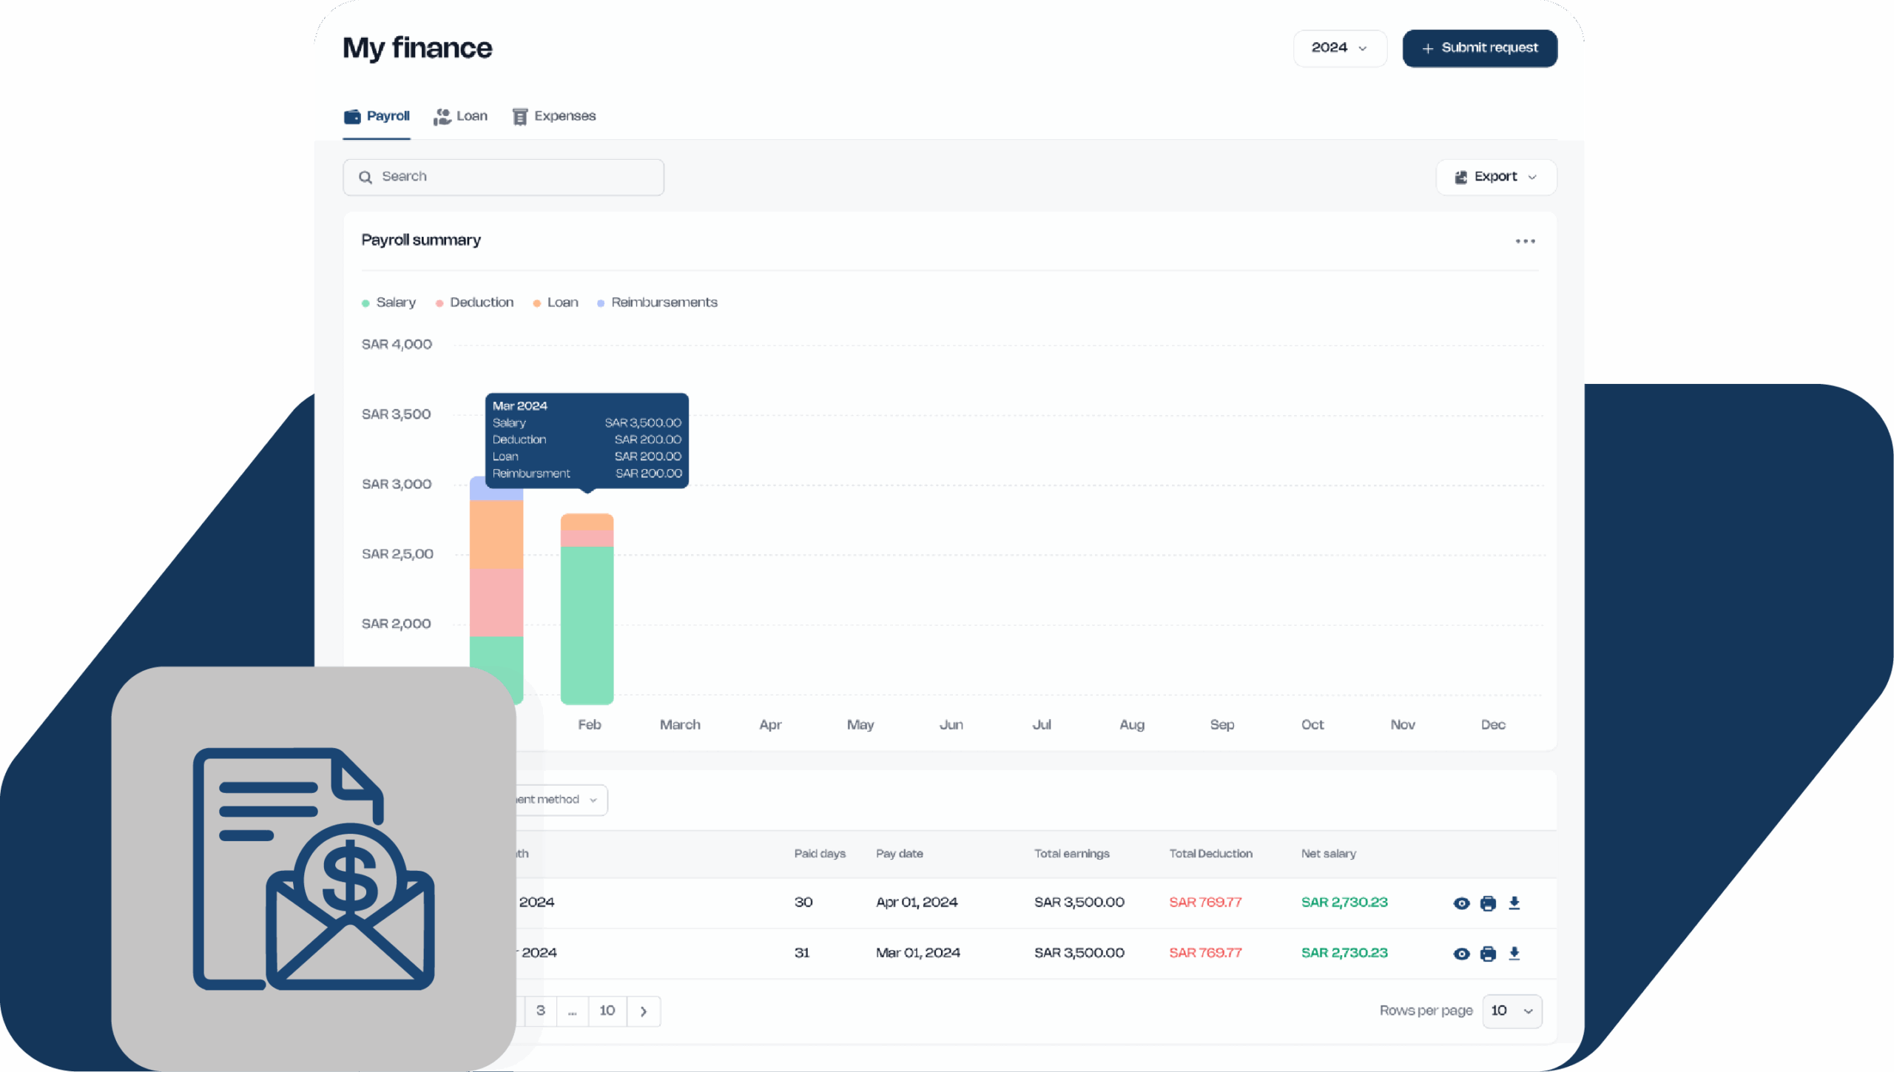Go to page 10 in pagination
The width and height of the screenshot is (1894, 1072).
[607, 1011]
